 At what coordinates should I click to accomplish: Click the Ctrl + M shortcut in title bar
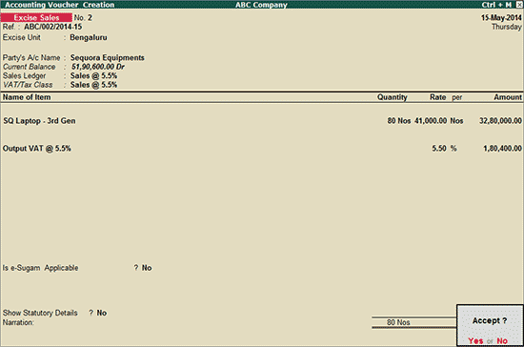[496, 5]
